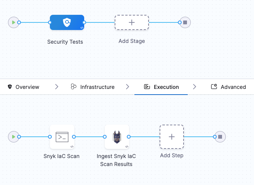Click the Snyk IaC Scan label text

pos(62,156)
